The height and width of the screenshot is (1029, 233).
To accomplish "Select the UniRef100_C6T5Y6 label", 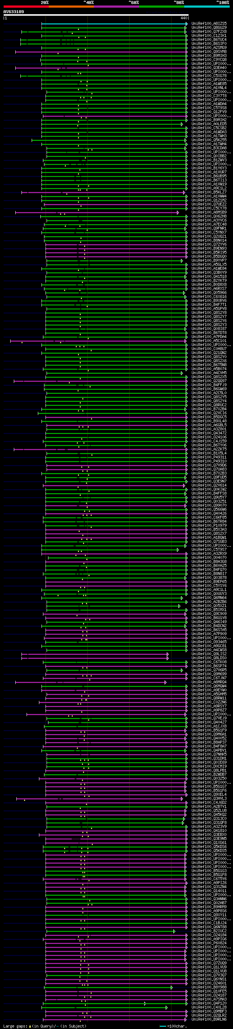I will [x=209, y=879].
